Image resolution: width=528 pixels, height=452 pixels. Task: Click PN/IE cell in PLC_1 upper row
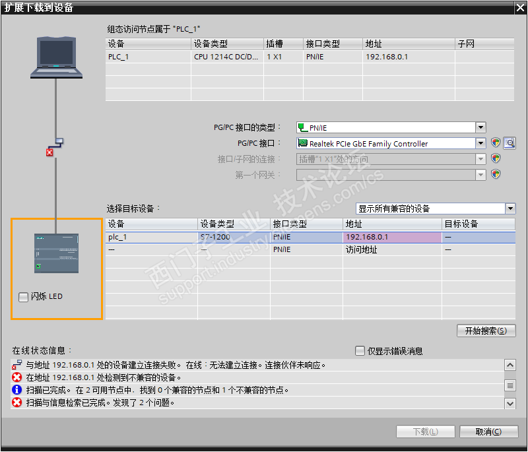coord(333,57)
